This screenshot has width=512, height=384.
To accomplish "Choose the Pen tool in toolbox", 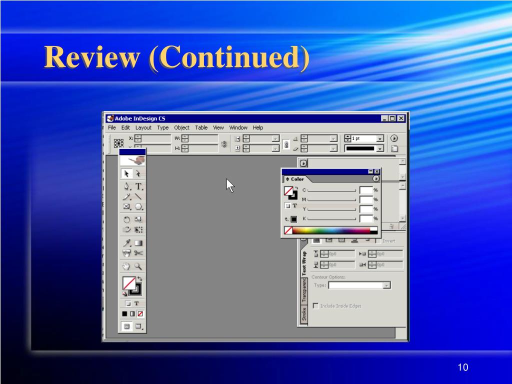I will (x=126, y=186).
